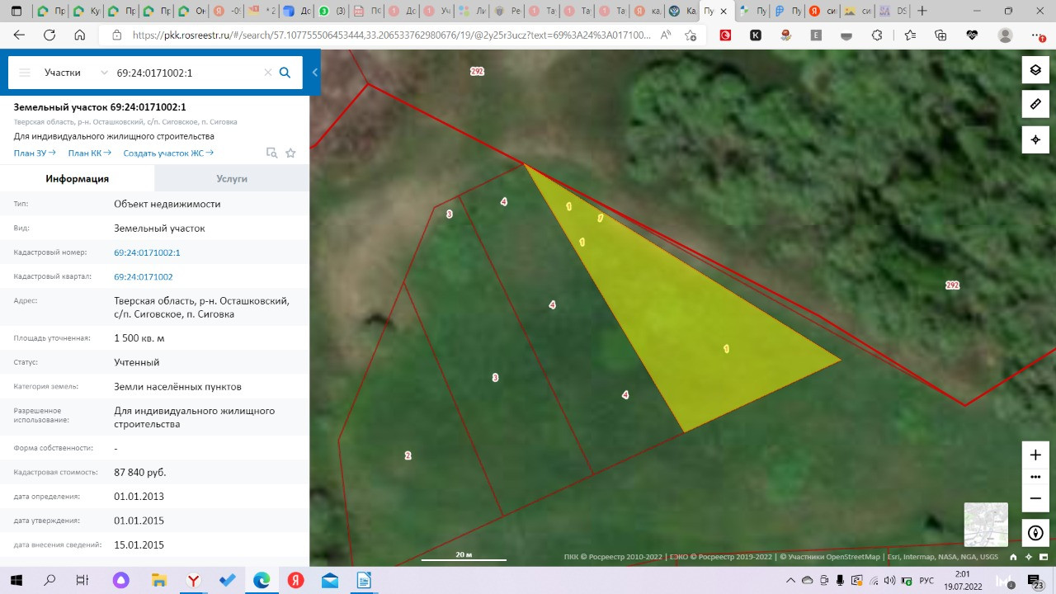Select the Вид value Земельный участок
Screen dimensions: 1056x594
159,229
